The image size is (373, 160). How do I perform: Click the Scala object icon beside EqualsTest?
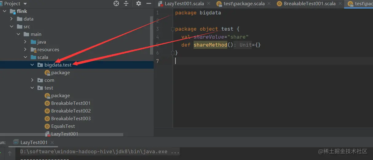coord(47,126)
